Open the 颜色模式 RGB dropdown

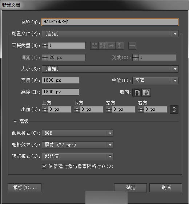77,133
